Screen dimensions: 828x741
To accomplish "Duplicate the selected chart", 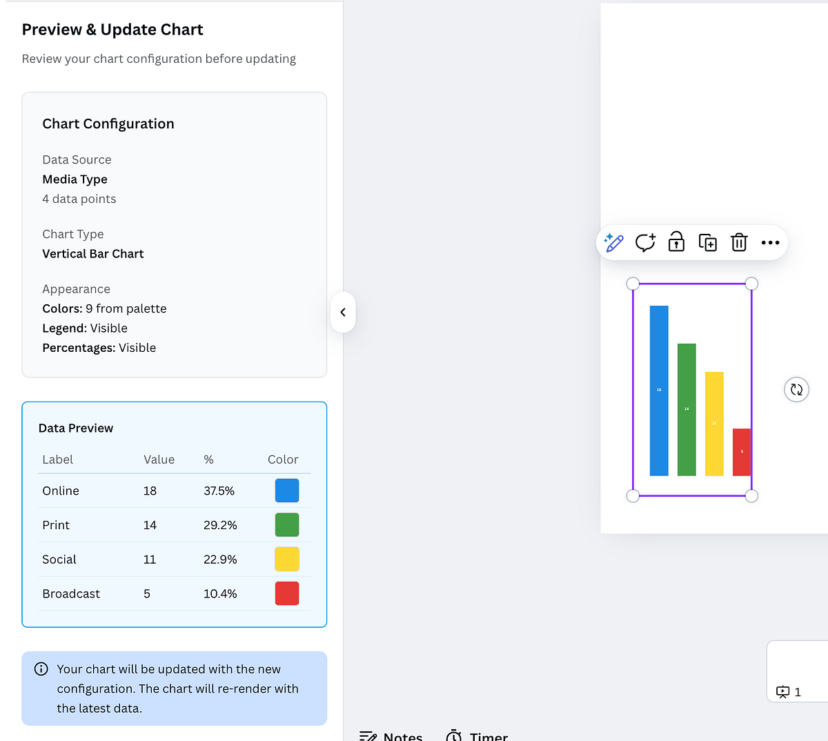I will pos(707,242).
